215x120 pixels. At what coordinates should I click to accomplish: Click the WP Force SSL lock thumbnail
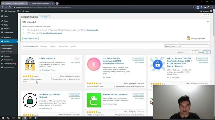coord(30,100)
